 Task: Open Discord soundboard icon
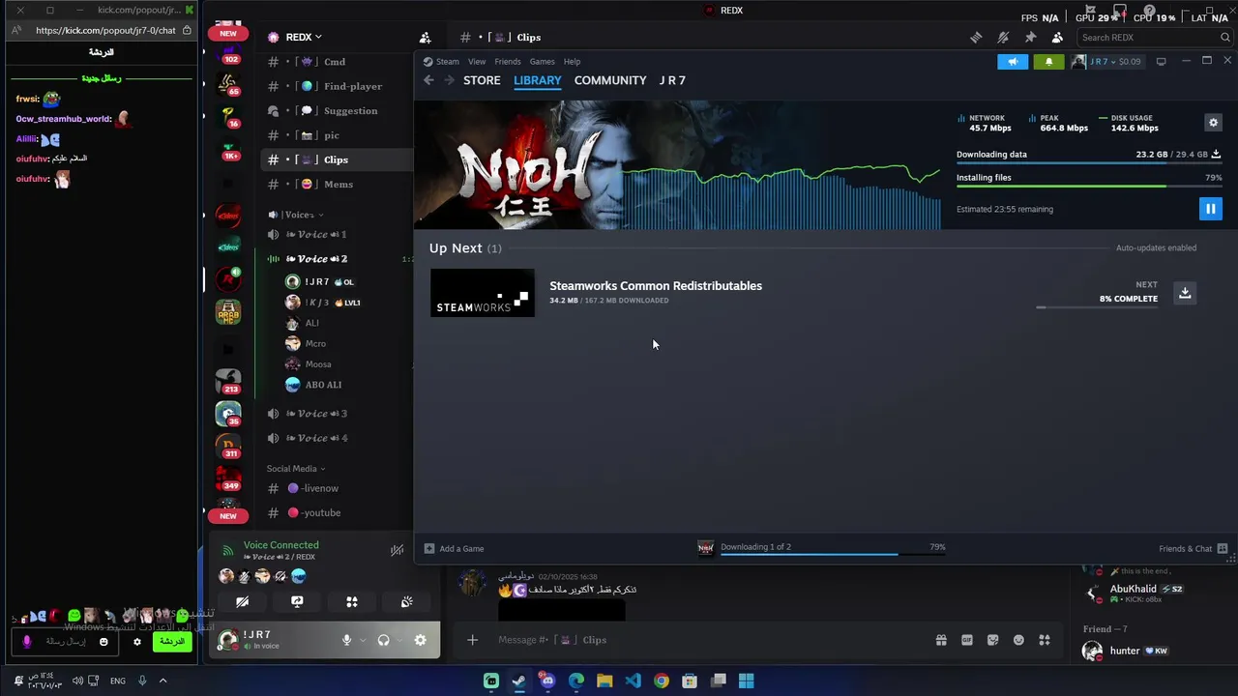click(x=407, y=601)
